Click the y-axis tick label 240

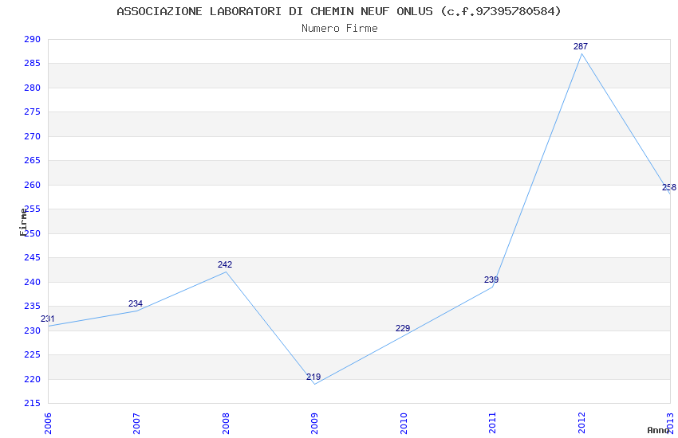pos(32,282)
